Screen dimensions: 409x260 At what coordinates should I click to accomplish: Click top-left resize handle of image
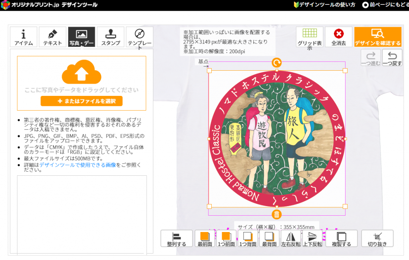pos(209,71)
